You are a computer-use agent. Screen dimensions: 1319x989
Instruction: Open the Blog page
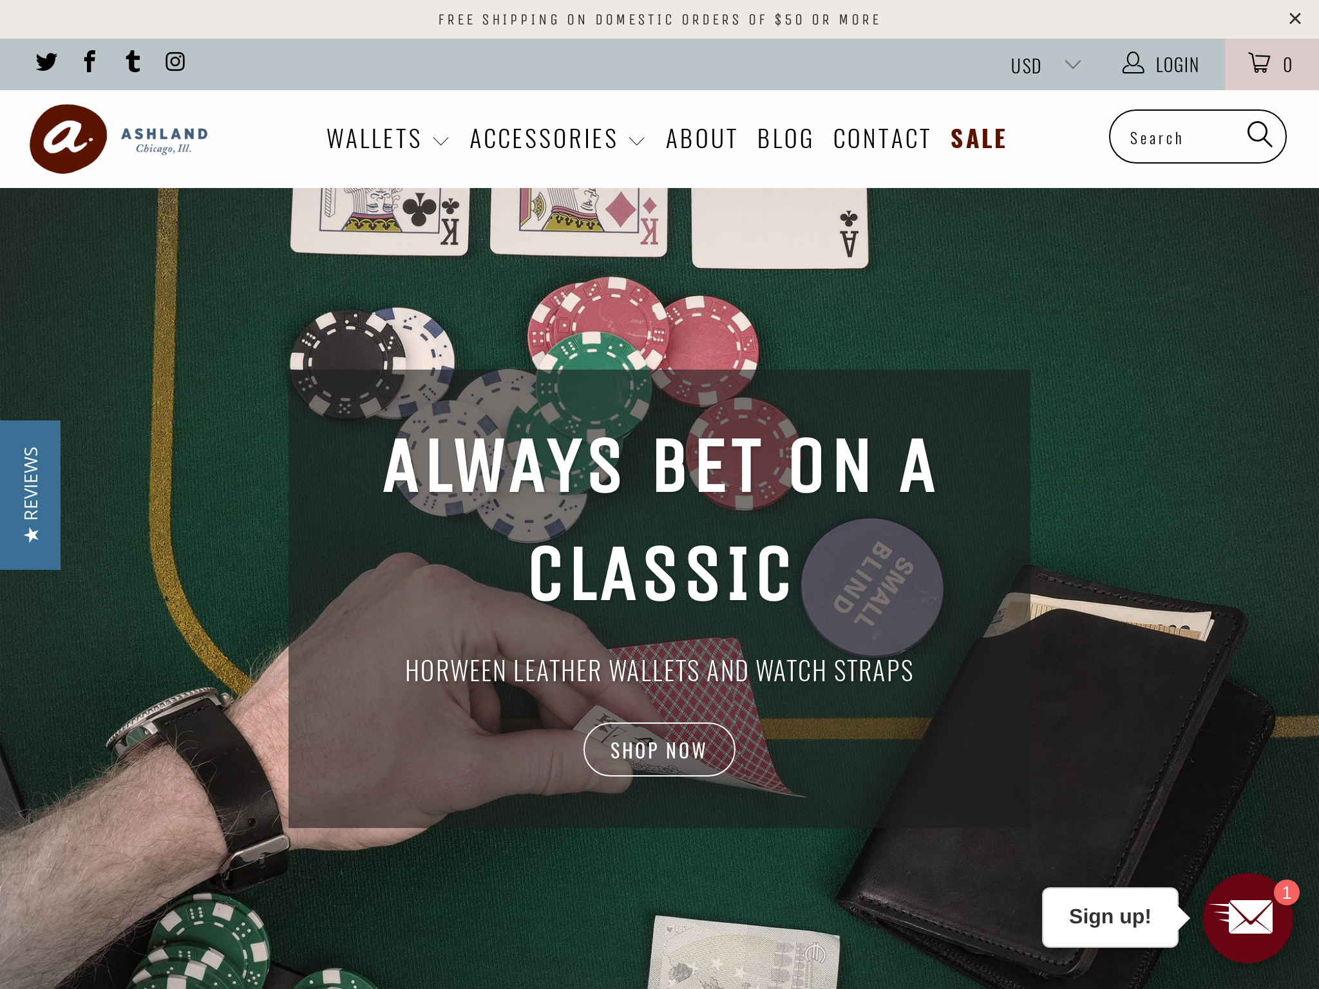(785, 139)
